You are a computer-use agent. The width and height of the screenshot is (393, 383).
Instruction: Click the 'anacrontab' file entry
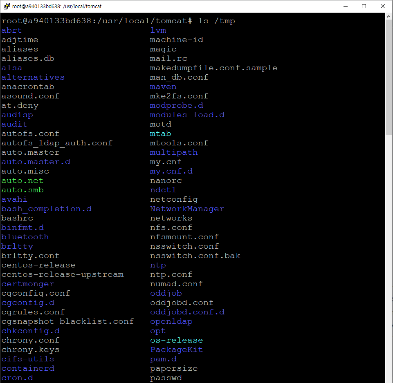(x=28, y=87)
